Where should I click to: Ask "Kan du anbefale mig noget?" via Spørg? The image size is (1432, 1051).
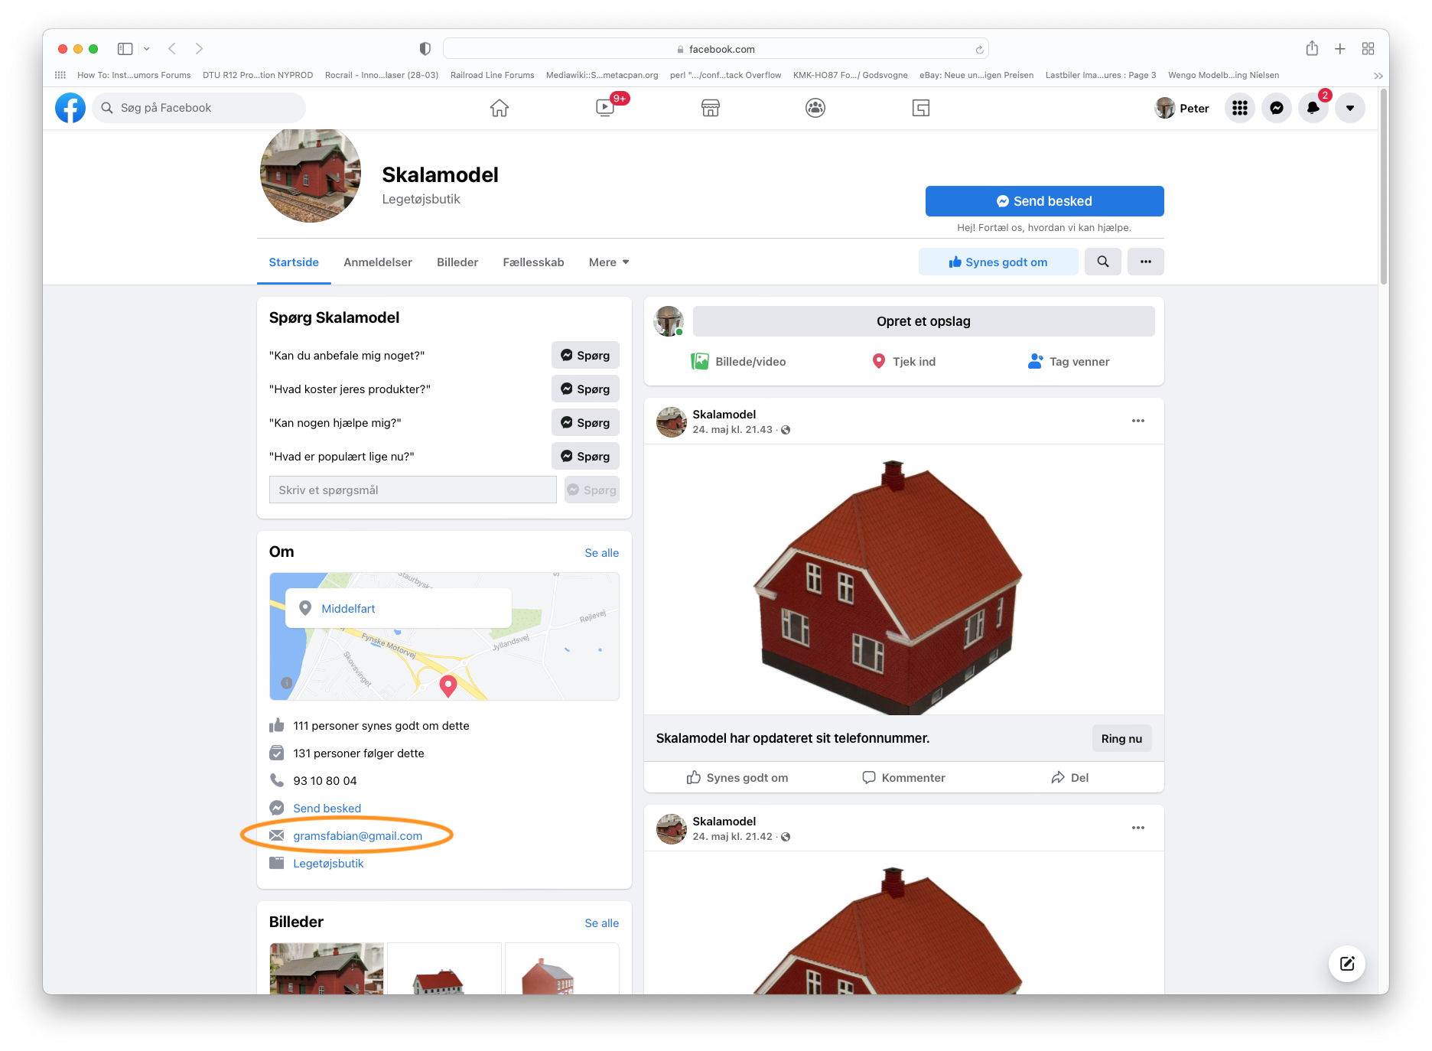tap(585, 355)
